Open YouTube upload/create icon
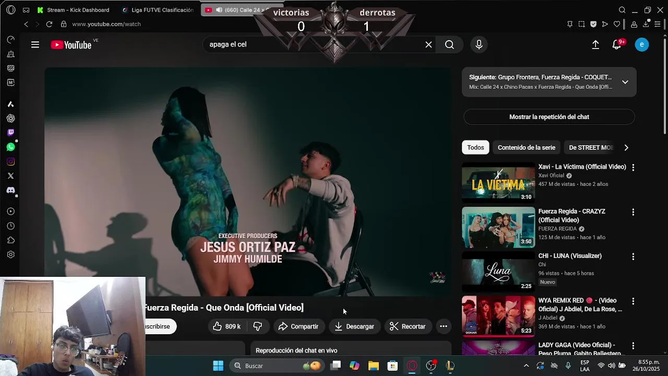 595,45
